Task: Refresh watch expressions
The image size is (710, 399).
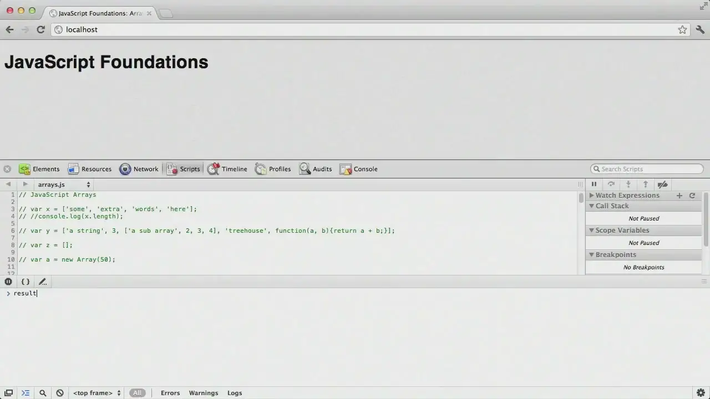Action: [692, 196]
